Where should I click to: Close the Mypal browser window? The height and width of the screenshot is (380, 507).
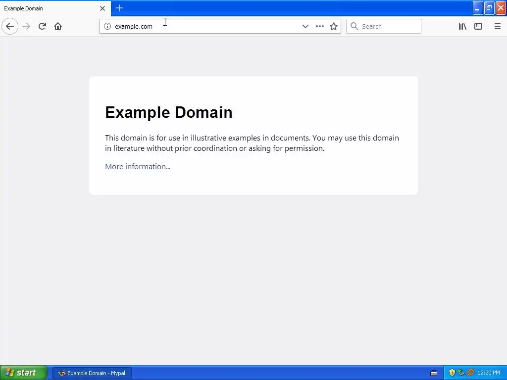(501, 8)
